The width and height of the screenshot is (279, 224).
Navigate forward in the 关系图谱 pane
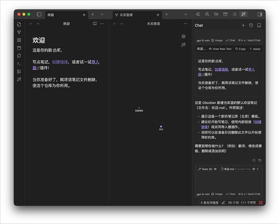click(x=122, y=24)
